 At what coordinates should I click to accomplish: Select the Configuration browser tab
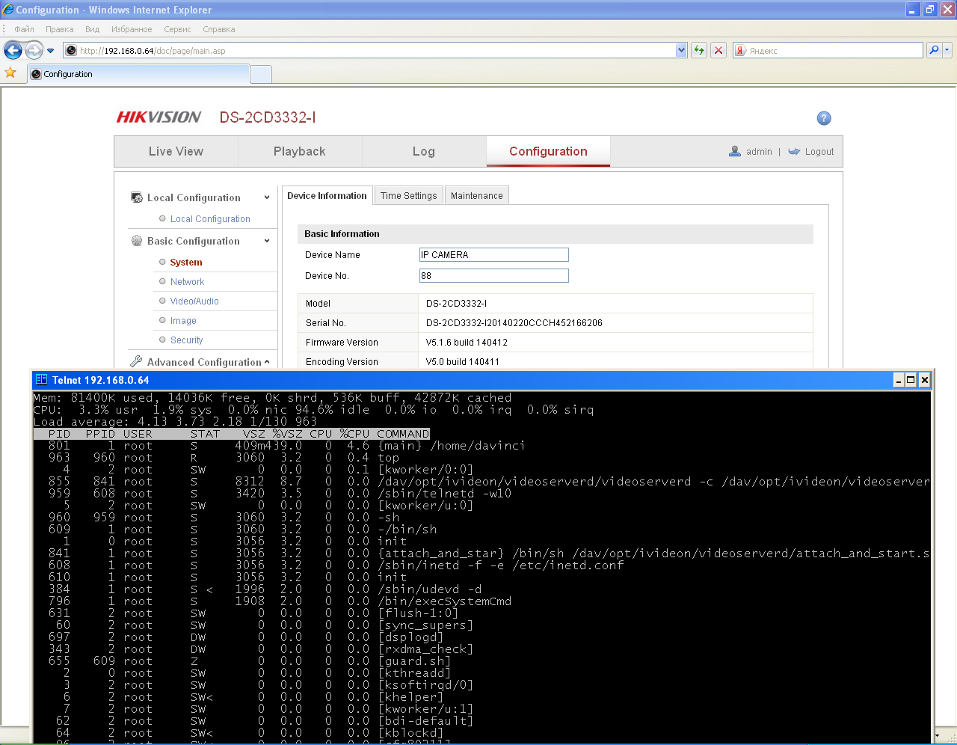[138, 74]
